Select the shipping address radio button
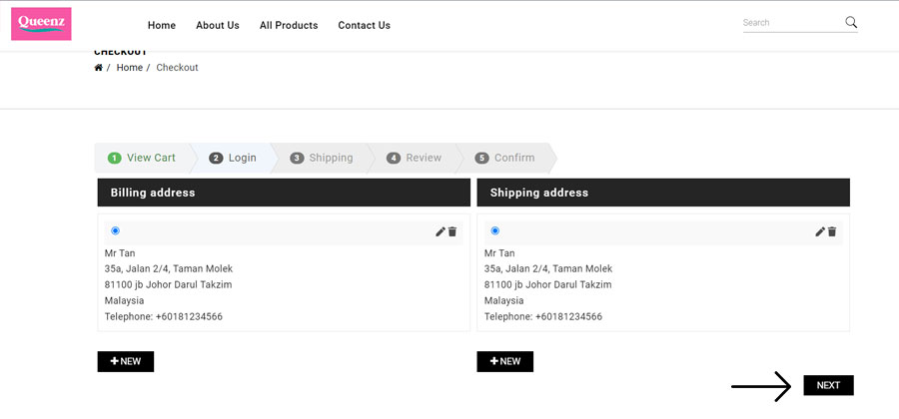899x419 pixels. (495, 230)
